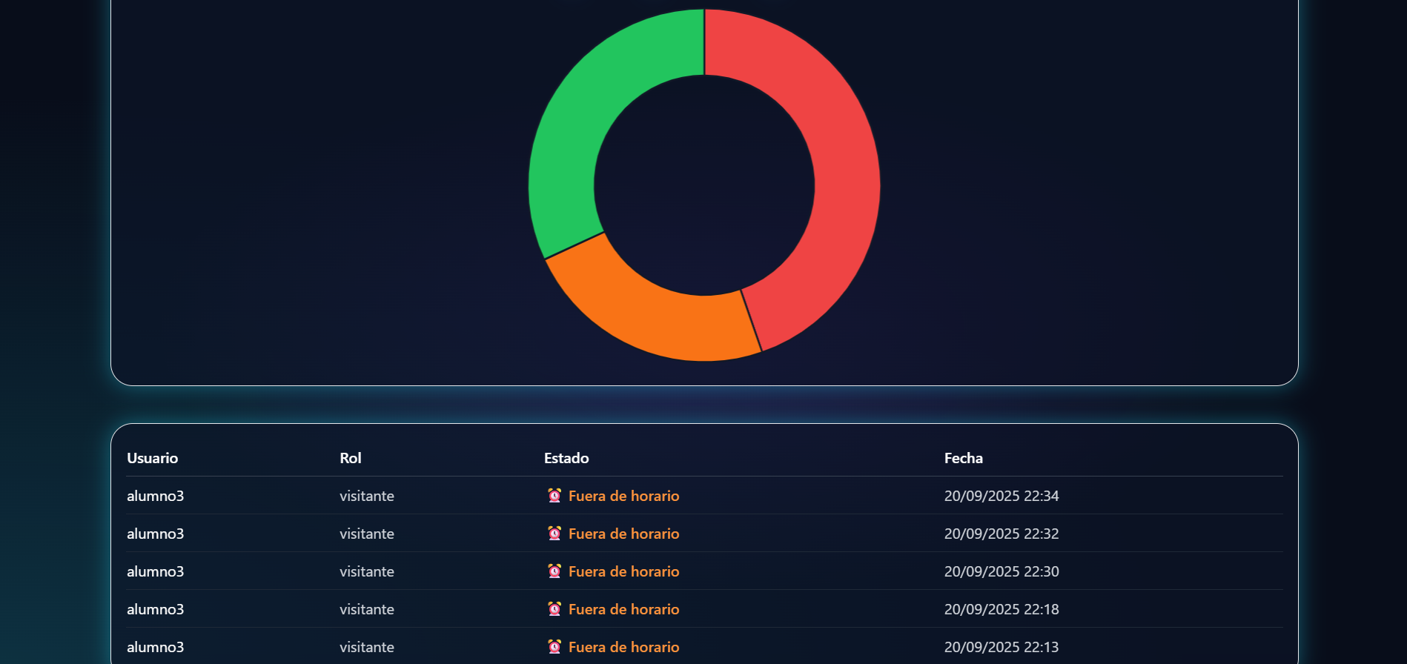Screen dimensions: 1407x664
Task: Click the visitante role in the 22:32 row
Action: [367, 534]
